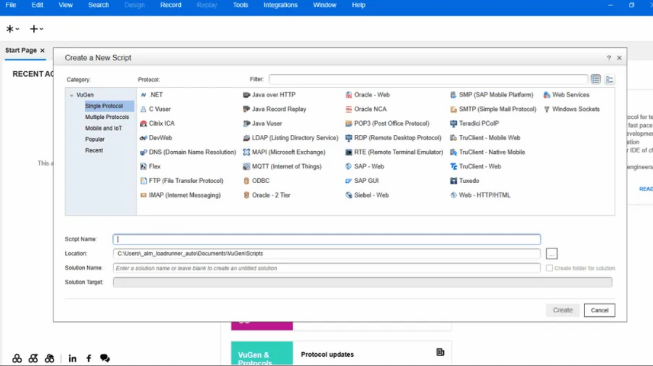Pick the DevWeb protocol
The width and height of the screenshot is (653, 366).
point(156,138)
